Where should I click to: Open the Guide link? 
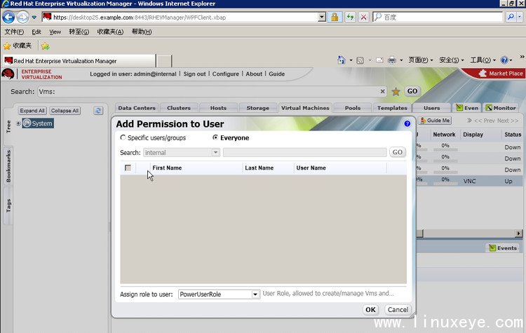pyautogui.click(x=276, y=74)
